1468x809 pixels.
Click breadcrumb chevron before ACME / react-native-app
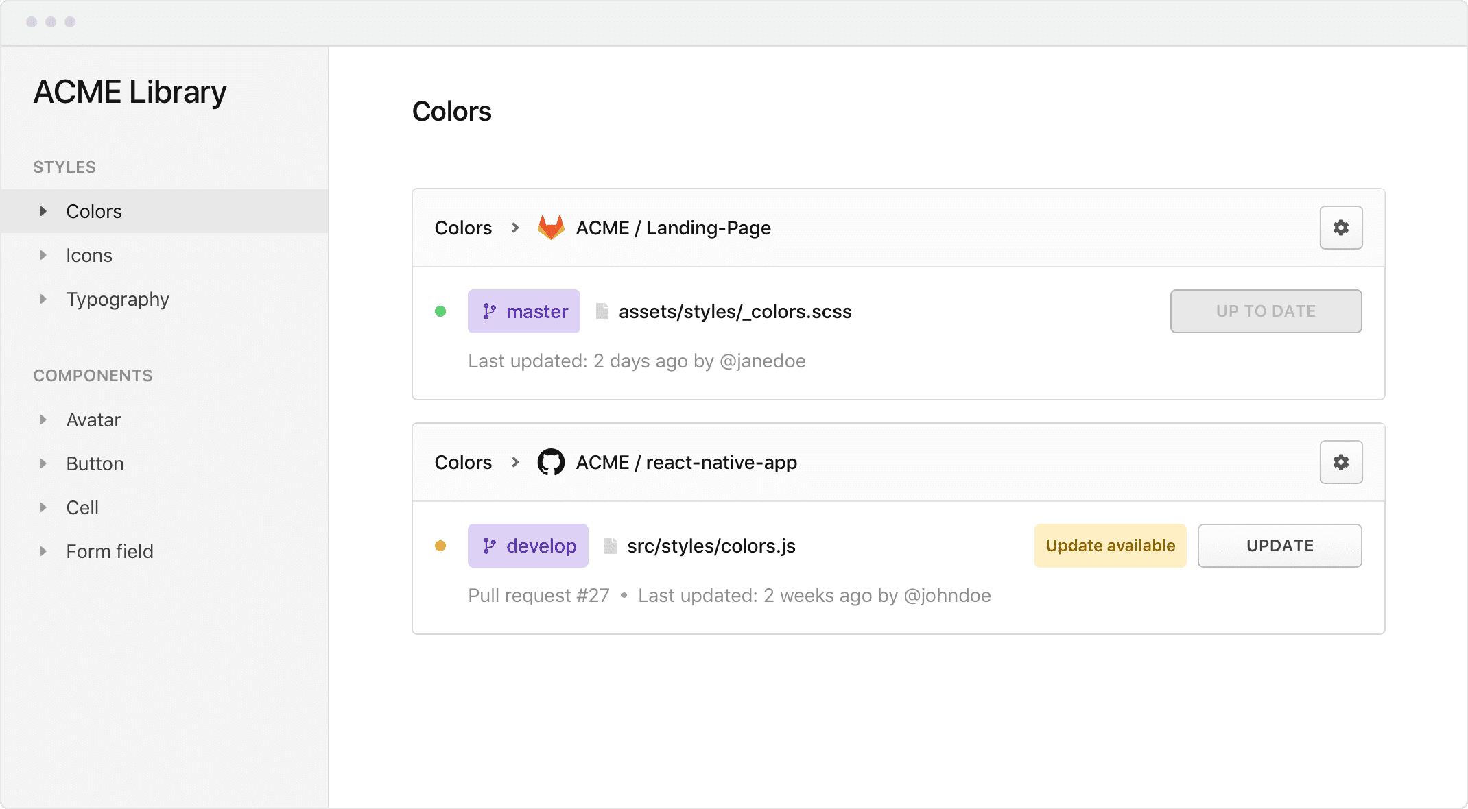coord(515,462)
